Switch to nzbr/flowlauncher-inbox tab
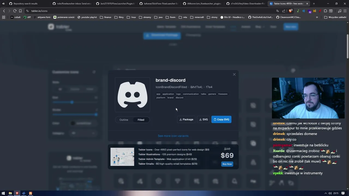349x196 pixels. click(x=72, y=4)
